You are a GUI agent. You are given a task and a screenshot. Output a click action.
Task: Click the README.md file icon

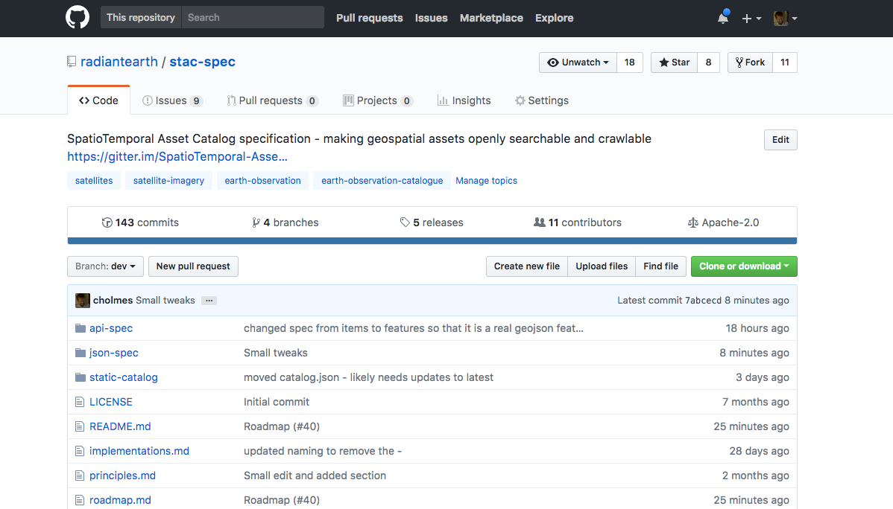pyautogui.click(x=80, y=426)
